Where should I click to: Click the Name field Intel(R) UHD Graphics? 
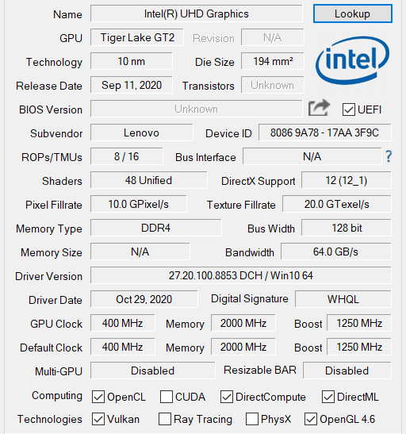(x=197, y=13)
